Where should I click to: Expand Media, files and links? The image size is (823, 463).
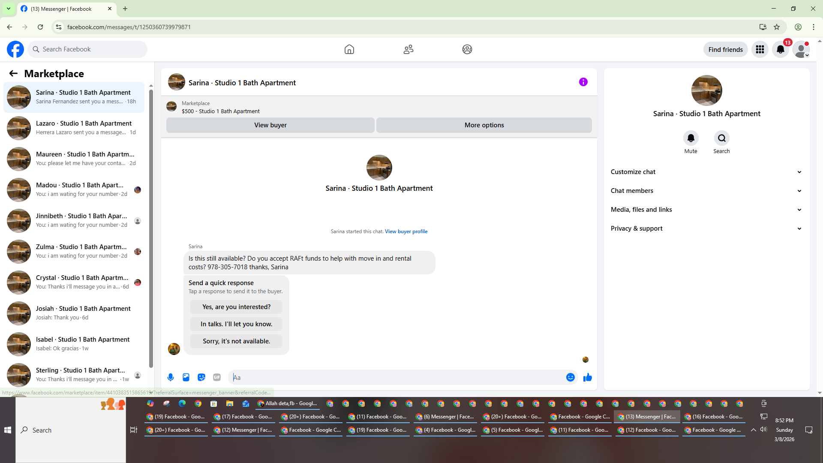(x=706, y=210)
